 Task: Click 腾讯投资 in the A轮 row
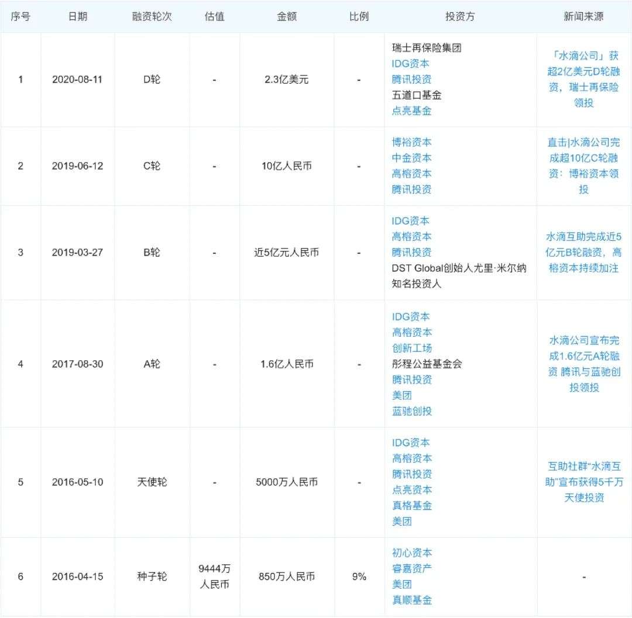click(x=411, y=379)
